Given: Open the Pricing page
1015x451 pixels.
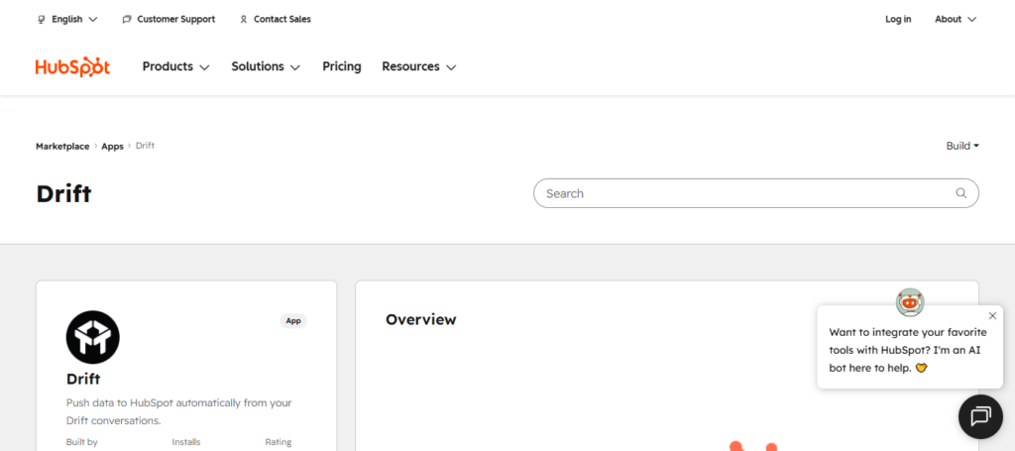Looking at the screenshot, I should pos(342,66).
